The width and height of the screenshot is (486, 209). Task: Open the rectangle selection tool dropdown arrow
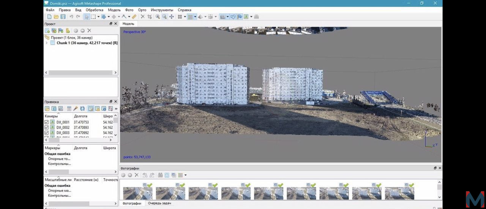pos(98,17)
